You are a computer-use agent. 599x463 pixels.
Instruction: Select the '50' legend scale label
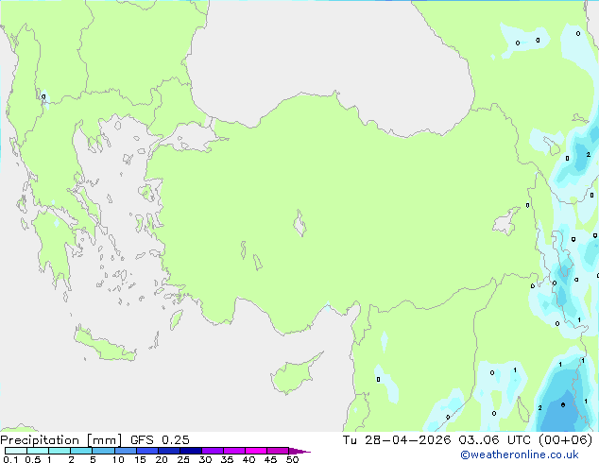coord(292,459)
